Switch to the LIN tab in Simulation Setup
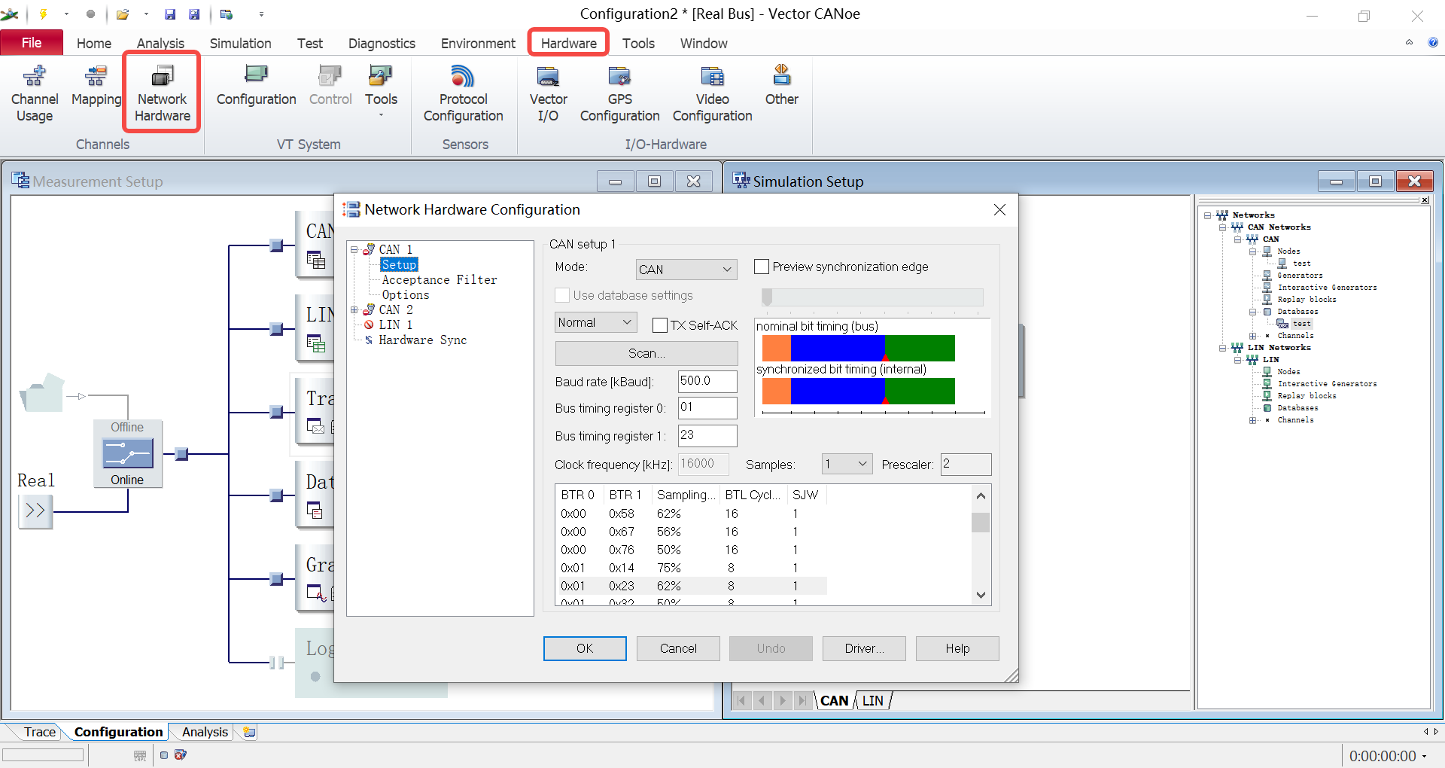 [x=872, y=701]
